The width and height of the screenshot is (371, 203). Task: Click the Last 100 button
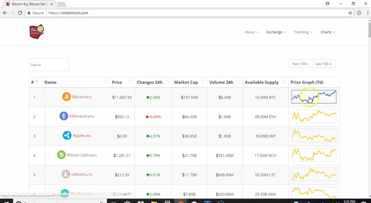tap(324, 64)
